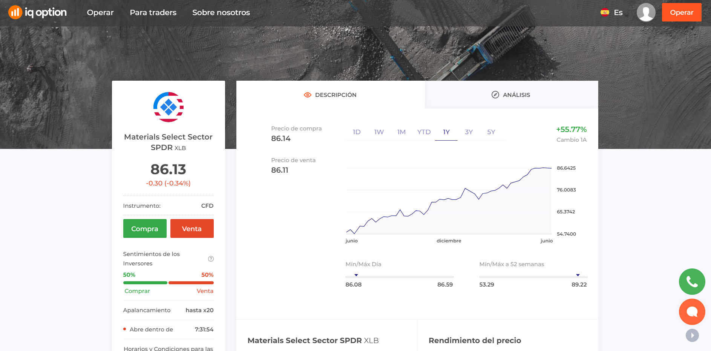Viewport: 711px width, 351px height.
Task: Click the Materials Select Sector SPDR logo
Action: 168,107
